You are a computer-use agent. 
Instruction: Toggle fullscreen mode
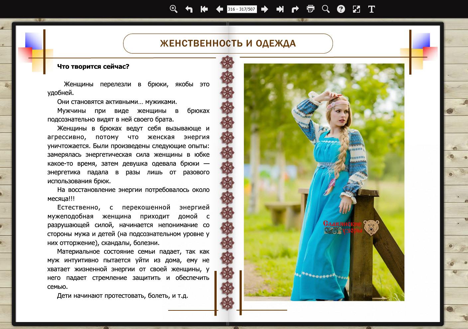(356, 9)
